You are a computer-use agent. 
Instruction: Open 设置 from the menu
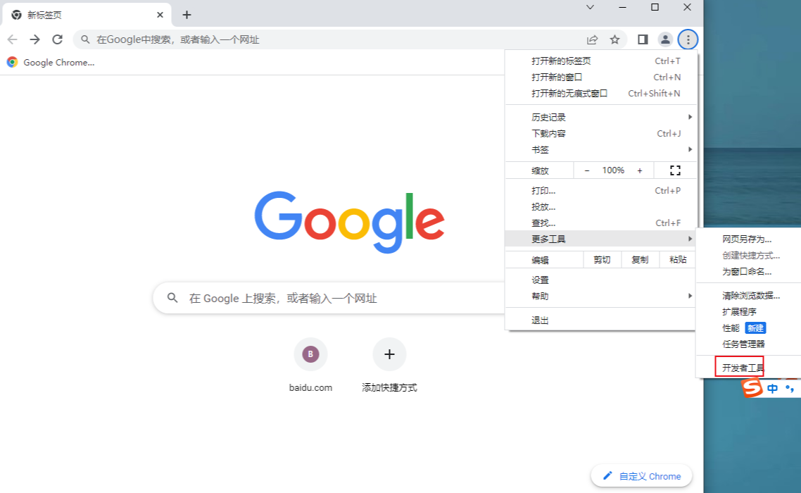pyautogui.click(x=601, y=280)
